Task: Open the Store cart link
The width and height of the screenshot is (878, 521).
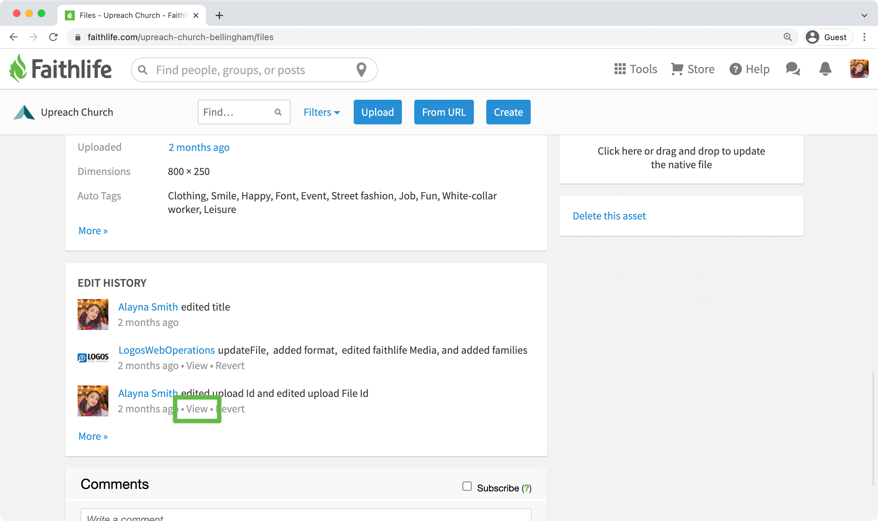Action: pyautogui.click(x=693, y=69)
